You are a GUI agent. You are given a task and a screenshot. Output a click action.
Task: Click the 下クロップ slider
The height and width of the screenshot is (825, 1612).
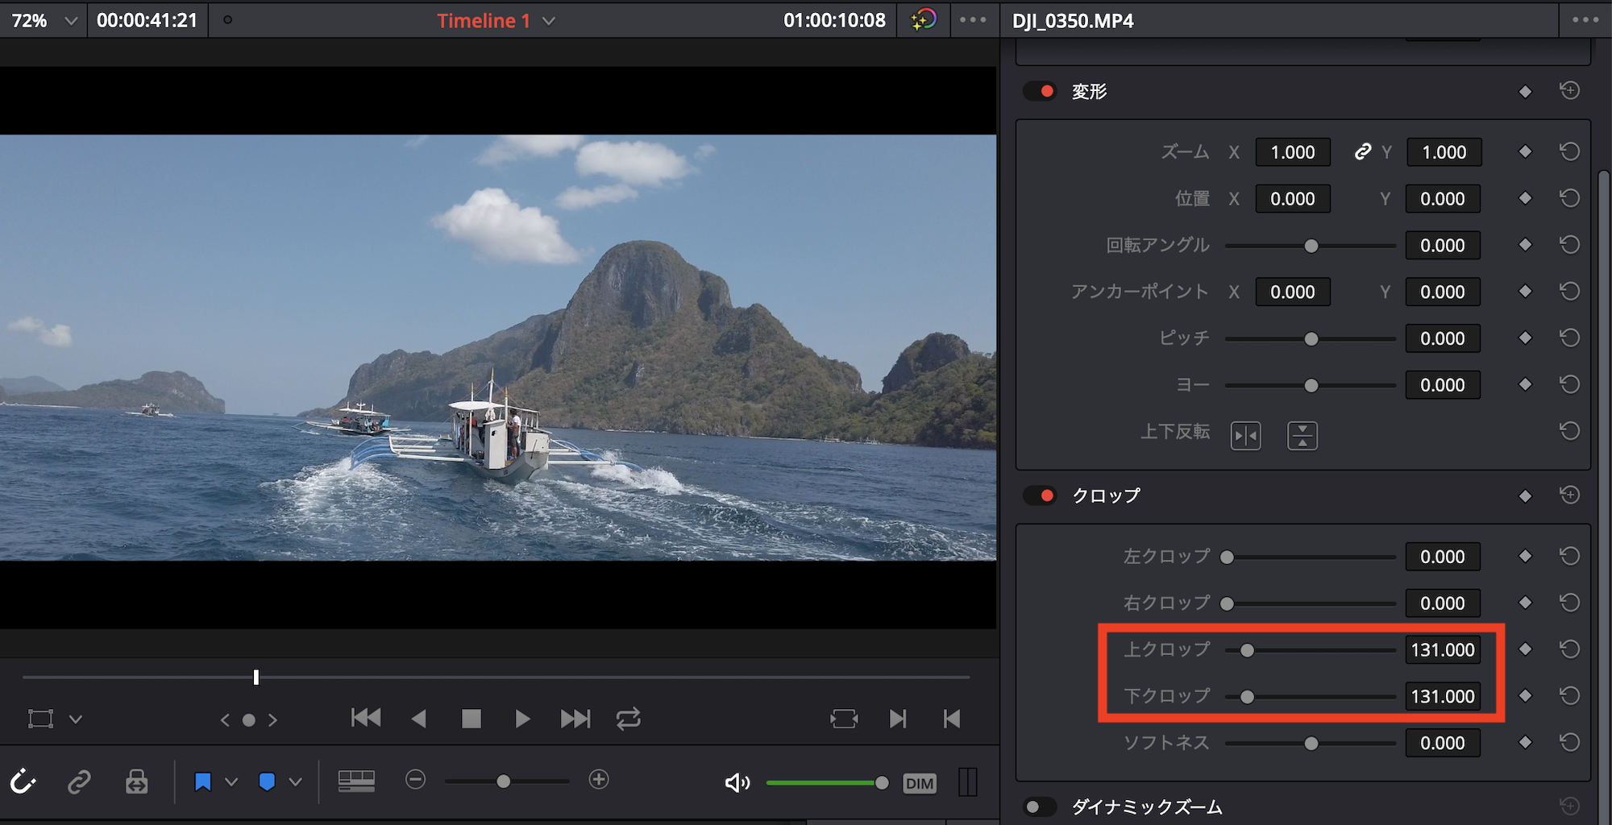(x=1311, y=697)
